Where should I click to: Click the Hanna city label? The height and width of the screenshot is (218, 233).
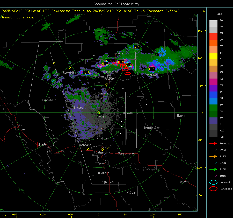tap(181, 116)
